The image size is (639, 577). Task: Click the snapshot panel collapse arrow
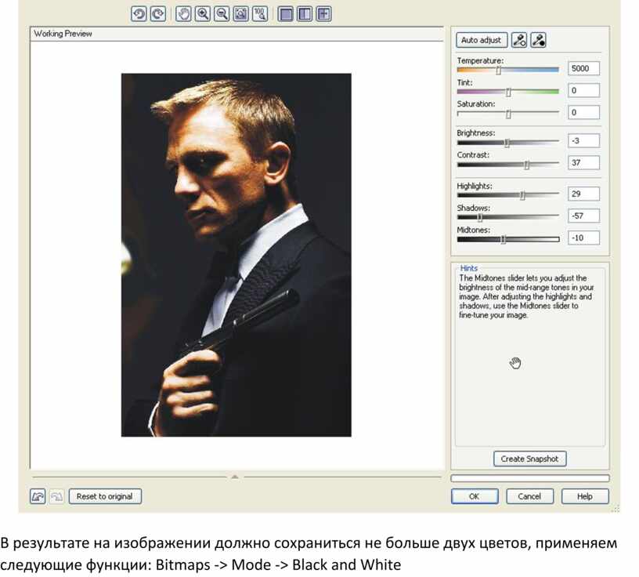(x=235, y=476)
